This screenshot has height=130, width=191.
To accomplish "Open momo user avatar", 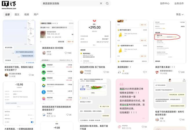I will point(119,127).
